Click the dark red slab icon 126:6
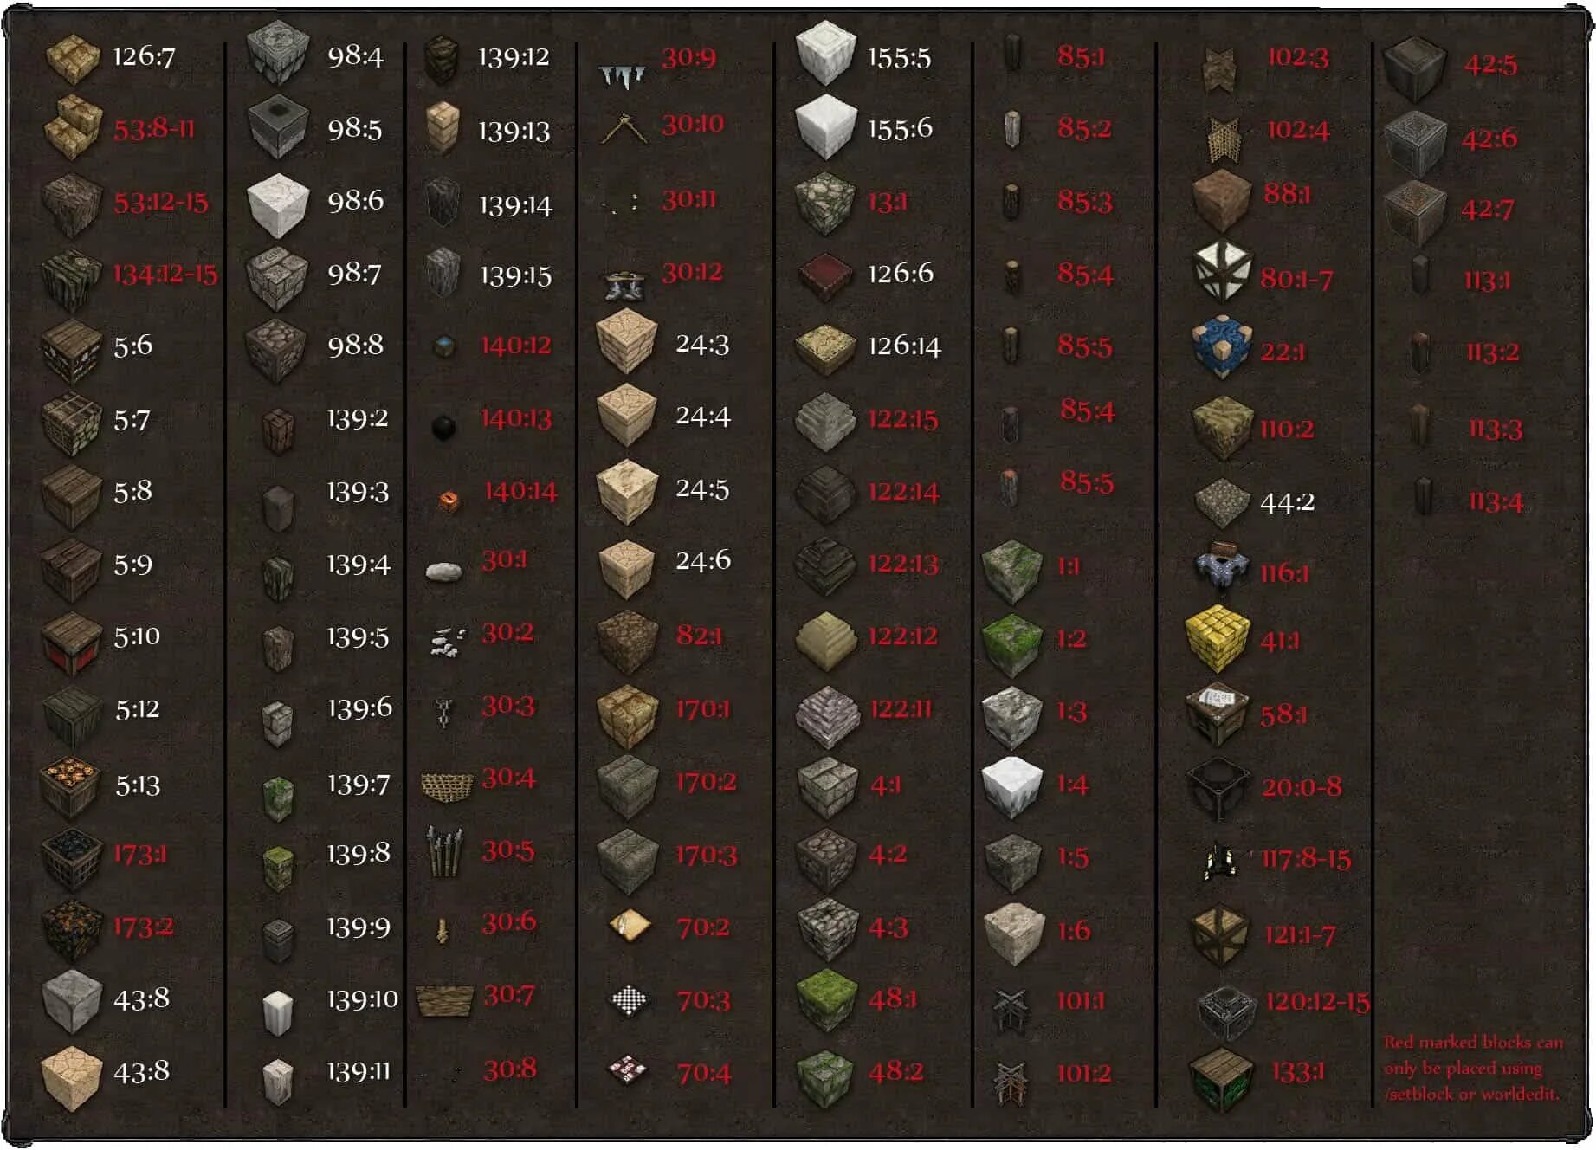Viewport: 1596px width, 1150px height. click(825, 274)
